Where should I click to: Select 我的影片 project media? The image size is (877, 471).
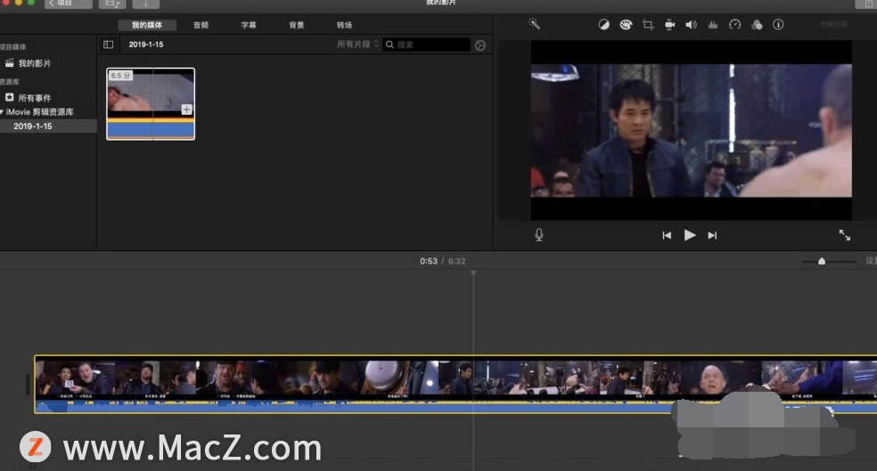pos(35,63)
